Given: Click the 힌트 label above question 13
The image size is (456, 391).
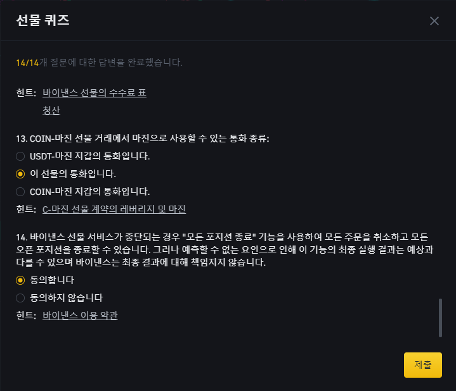Looking at the screenshot, I should coord(26,93).
